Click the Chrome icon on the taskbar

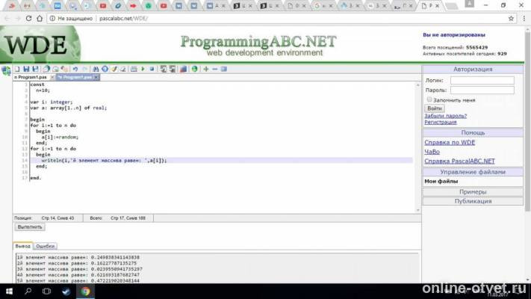[85, 292]
